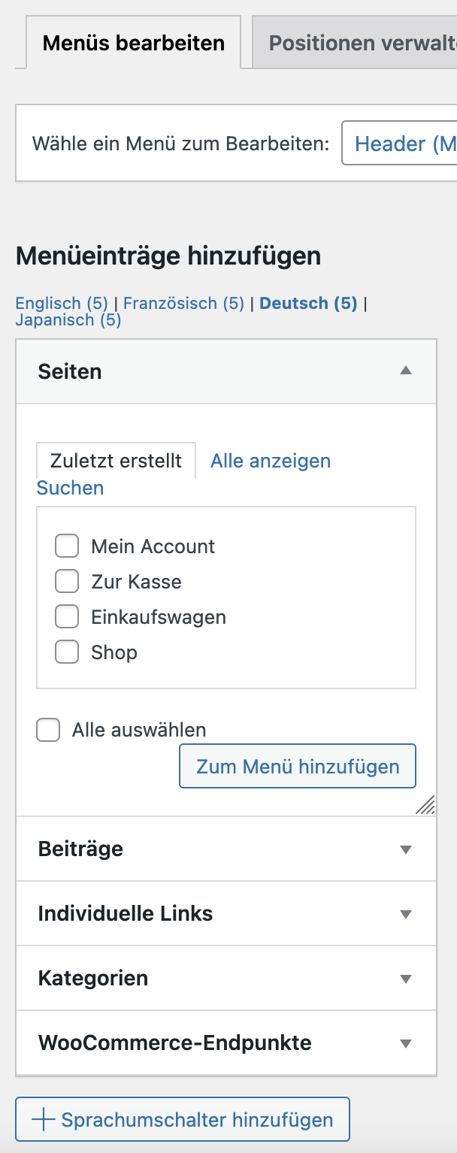The image size is (457, 1153).
Task: Tick the Einkaufswagen page checkbox
Action: [67, 616]
